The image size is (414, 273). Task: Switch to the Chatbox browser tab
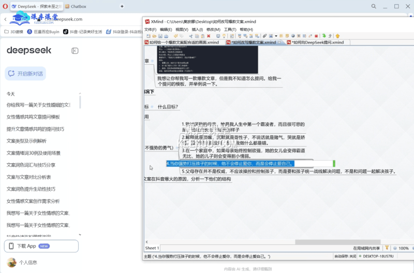[x=76, y=6]
